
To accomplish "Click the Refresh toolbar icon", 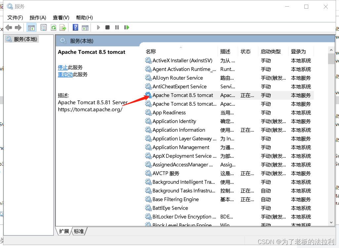I will tap(53, 27).
